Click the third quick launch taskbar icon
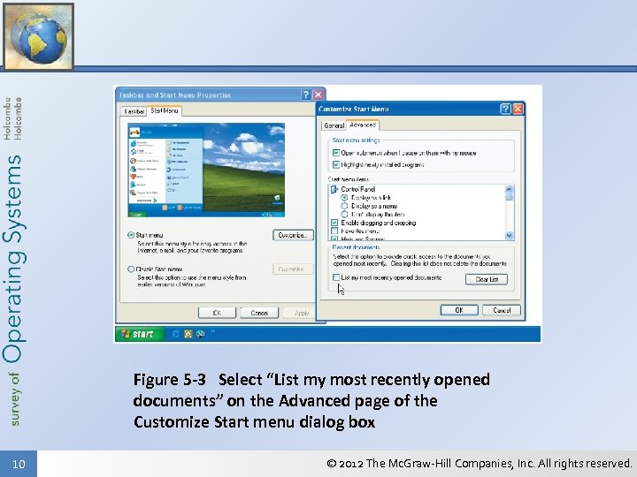The image size is (637, 477). [x=200, y=334]
